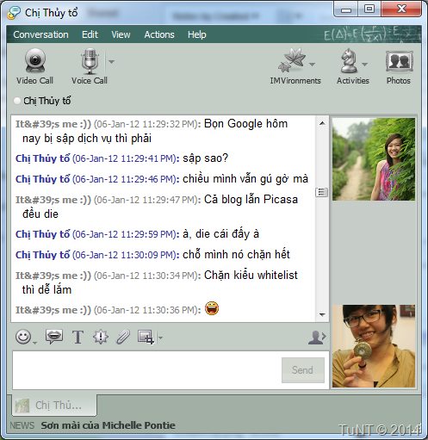The image size is (428, 440).
Task: Open Activities chess knight icon
Action: point(349,60)
